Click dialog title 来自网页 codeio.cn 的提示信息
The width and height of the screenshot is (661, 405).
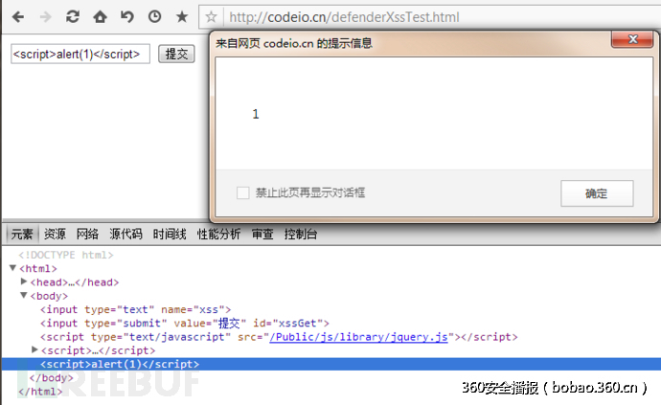[294, 43]
